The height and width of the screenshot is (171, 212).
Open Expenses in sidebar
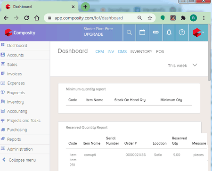16,83
